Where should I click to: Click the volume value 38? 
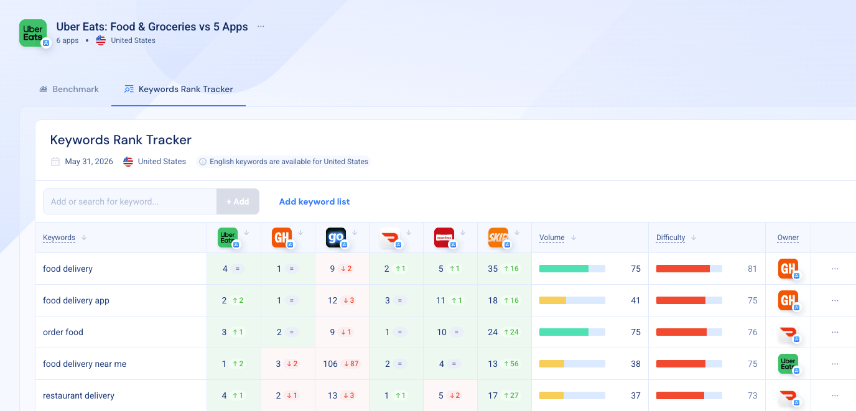pos(636,364)
